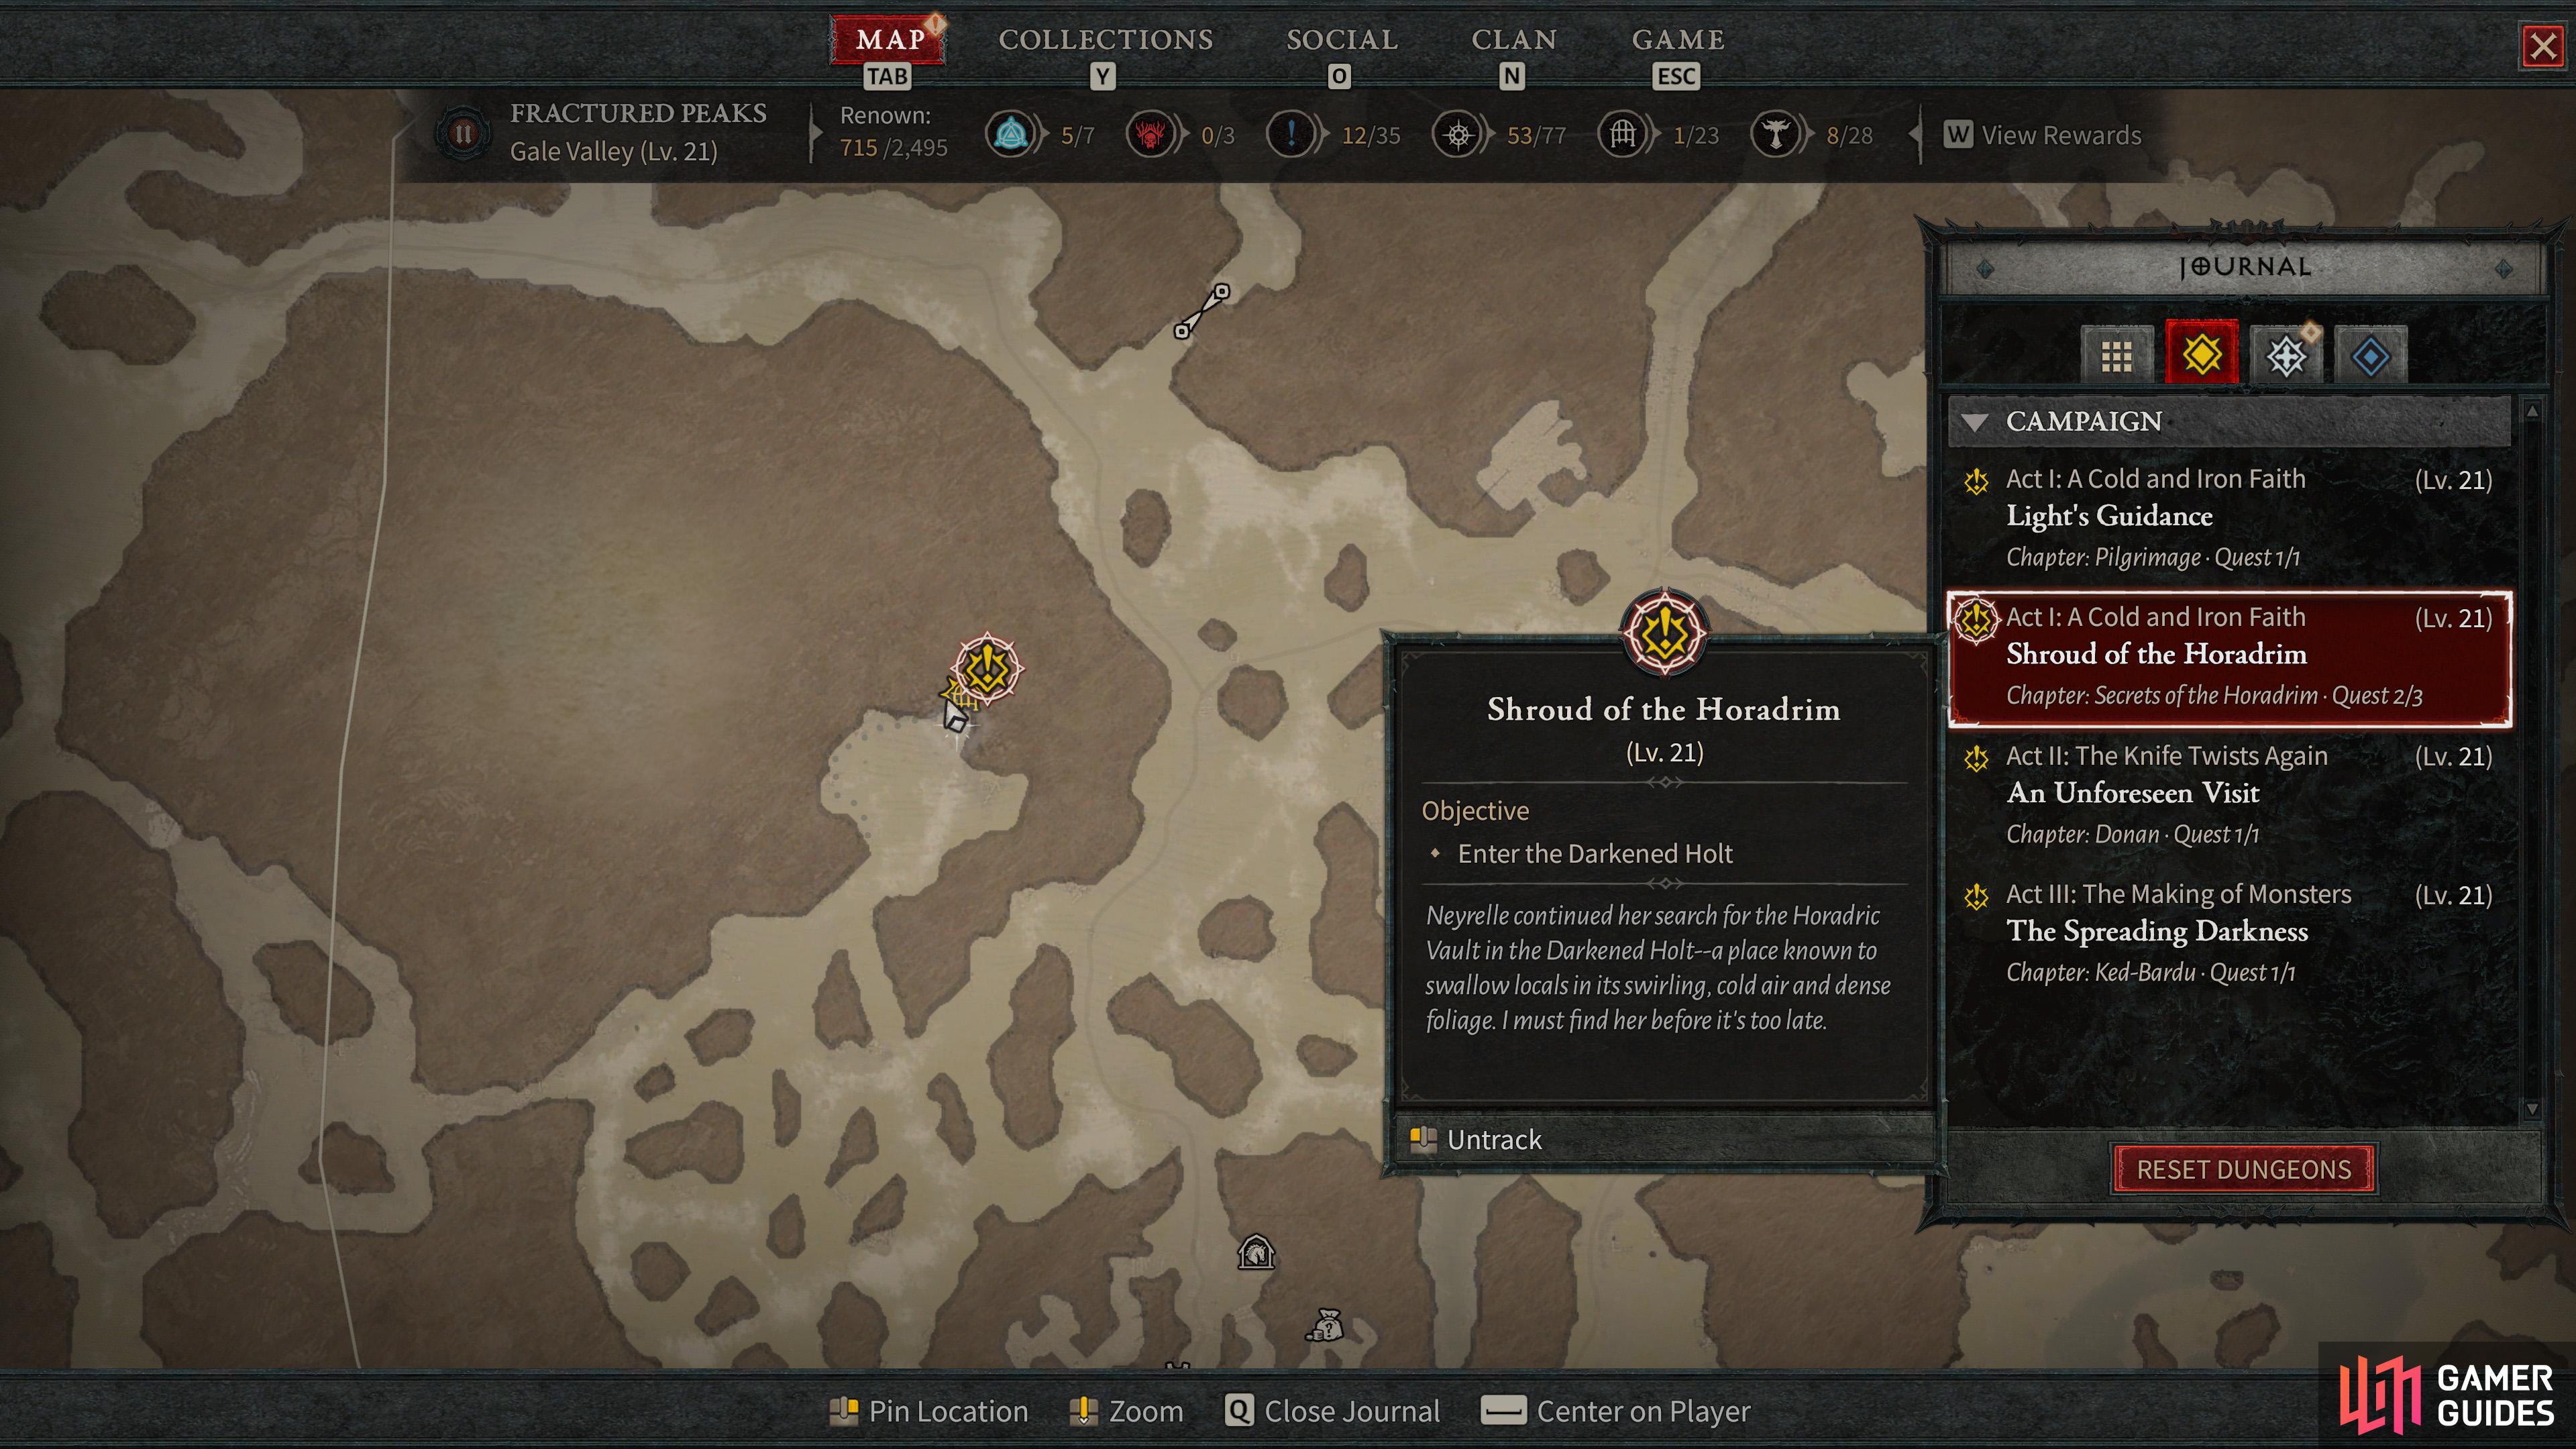Select the priority quests journal filter icon
2576x1449 pixels.
tap(2286, 355)
